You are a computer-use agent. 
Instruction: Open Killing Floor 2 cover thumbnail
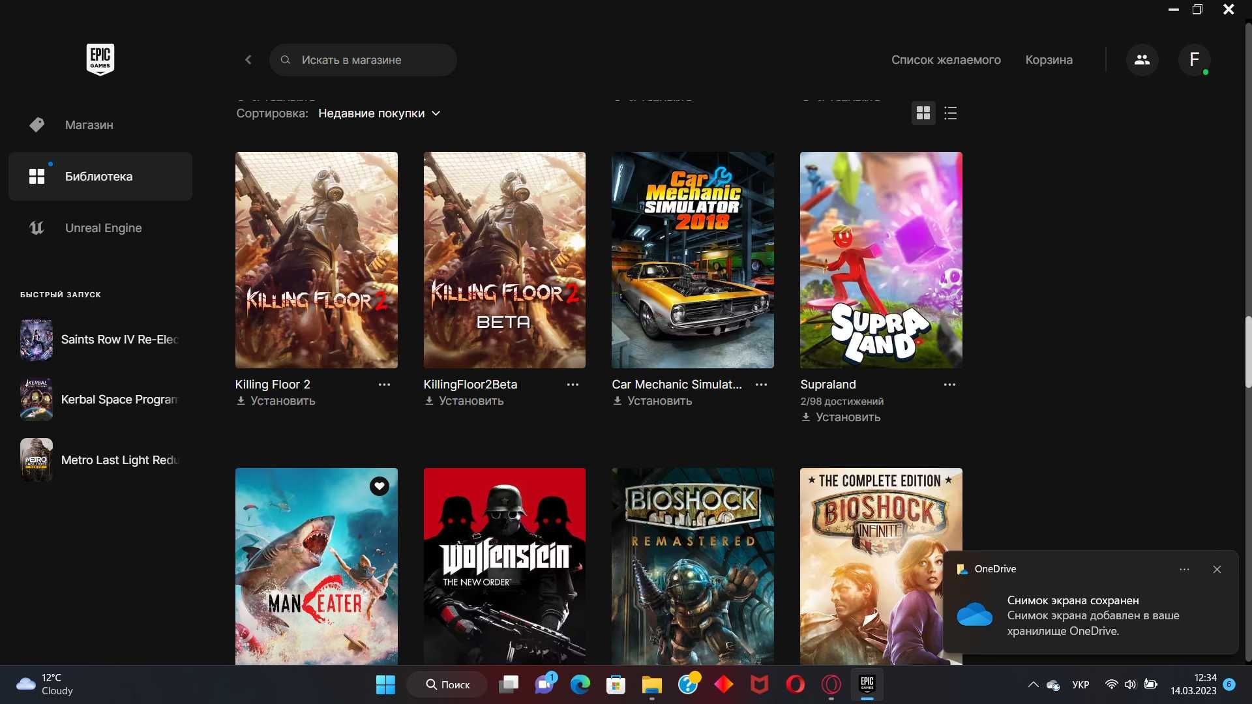pos(316,260)
